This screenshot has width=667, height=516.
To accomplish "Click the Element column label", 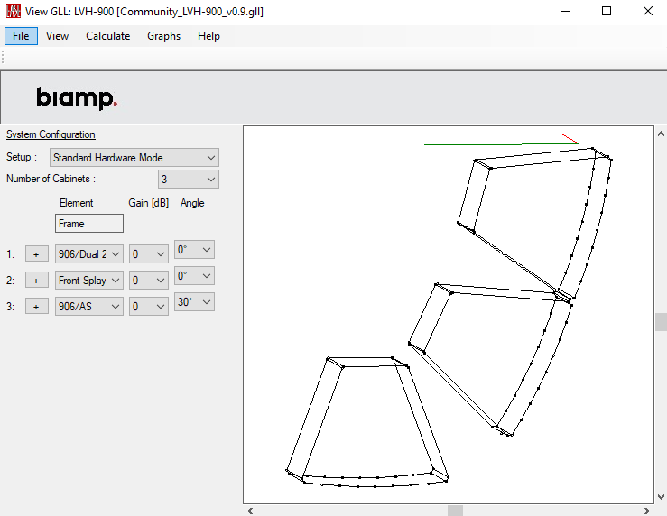I will (76, 203).
